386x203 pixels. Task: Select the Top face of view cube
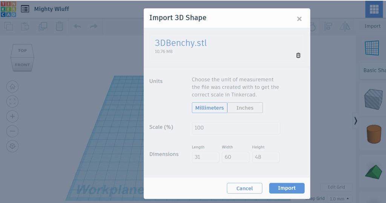22,51
